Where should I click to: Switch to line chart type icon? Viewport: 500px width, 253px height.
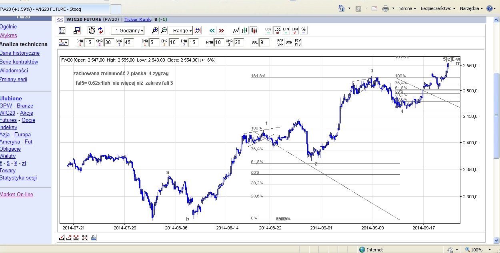pyautogui.click(x=236, y=30)
